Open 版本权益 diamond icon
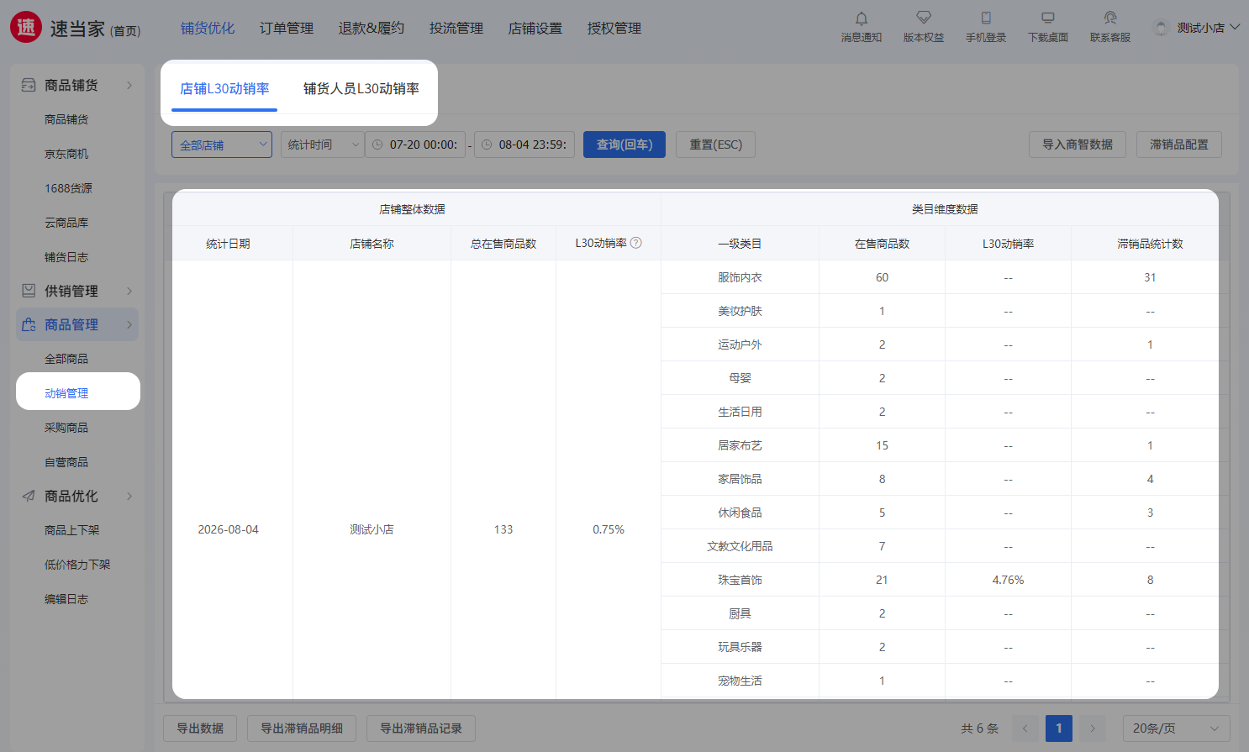This screenshot has width=1249, height=752. coord(924,18)
